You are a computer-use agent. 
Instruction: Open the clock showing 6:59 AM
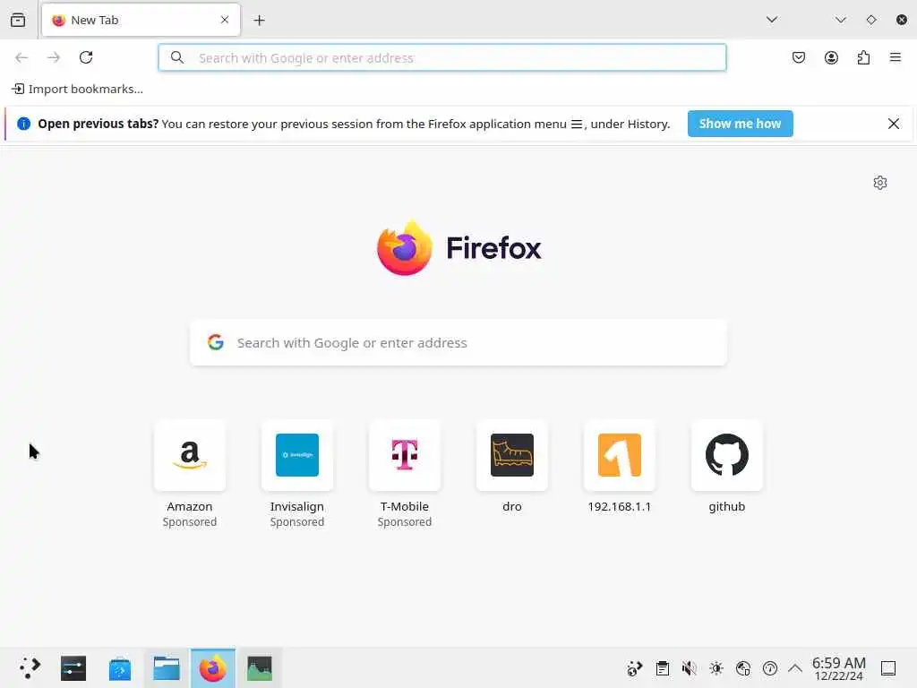838,668
